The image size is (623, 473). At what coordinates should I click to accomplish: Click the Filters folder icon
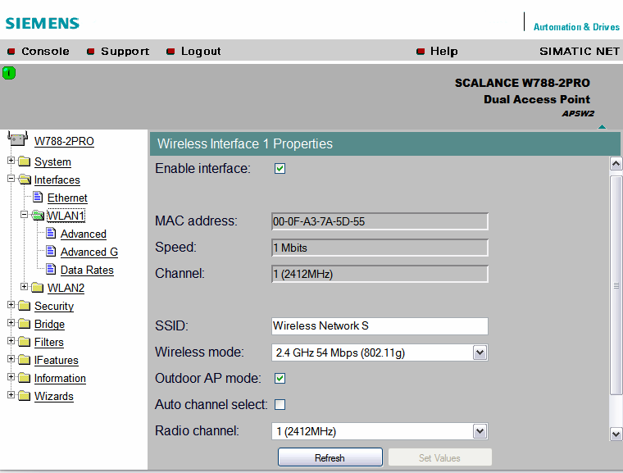point(25,342)
